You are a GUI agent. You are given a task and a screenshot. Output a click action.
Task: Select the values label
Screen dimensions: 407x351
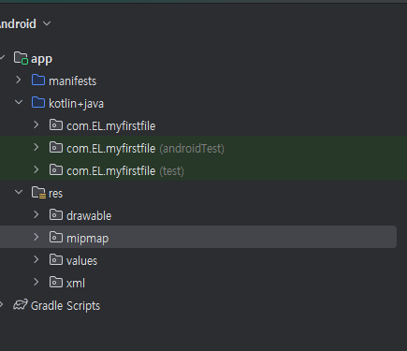coord(81,261)
